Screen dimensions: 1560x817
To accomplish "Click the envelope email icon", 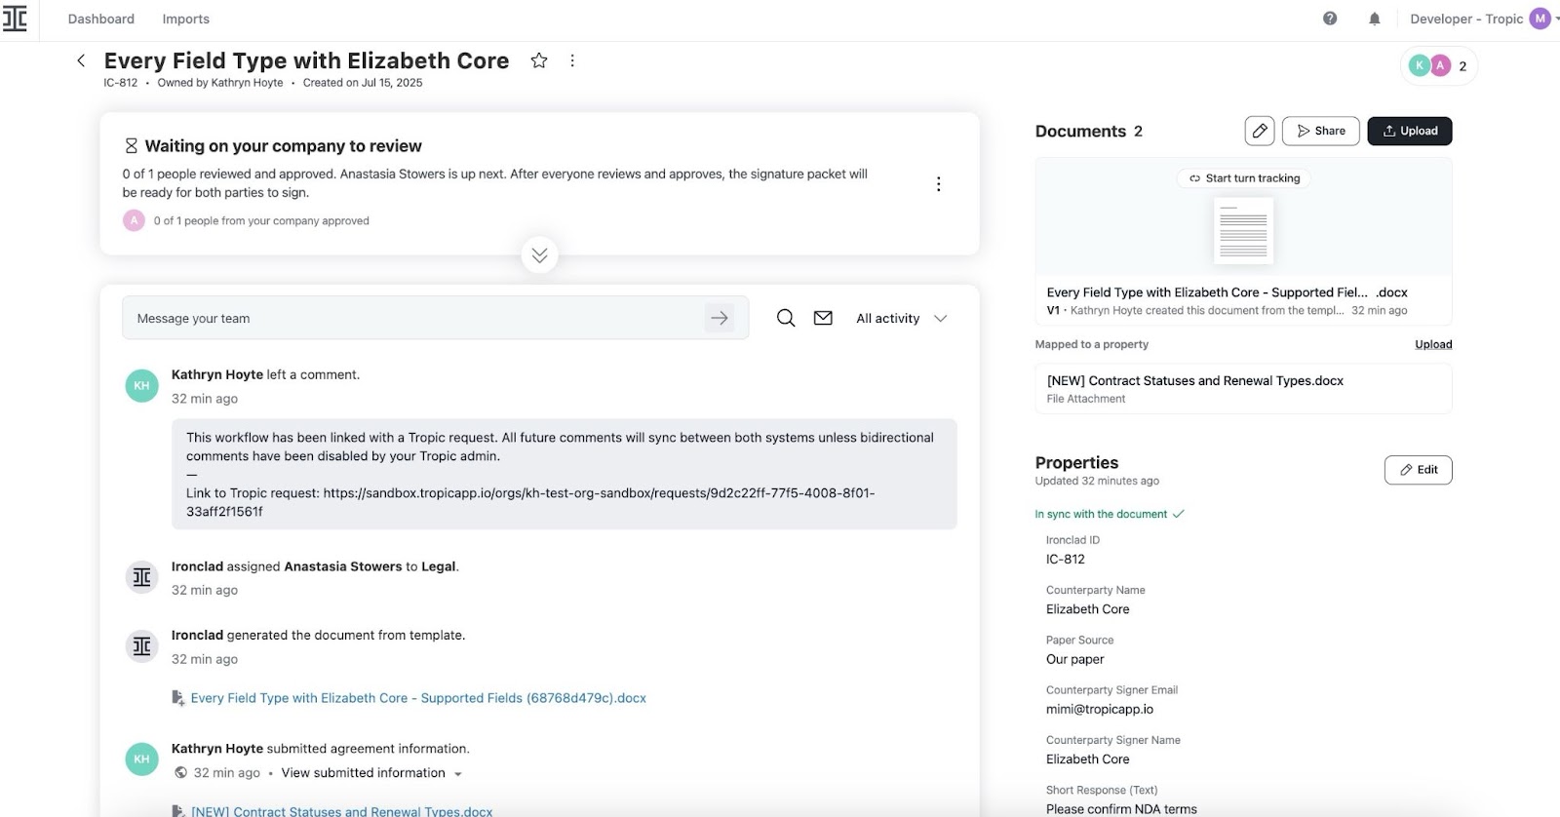I will pyautogui.click(x=823, y=318).
